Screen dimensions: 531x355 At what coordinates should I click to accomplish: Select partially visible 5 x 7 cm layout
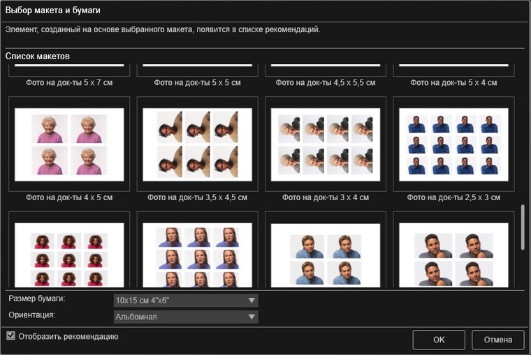pos(69,70)
